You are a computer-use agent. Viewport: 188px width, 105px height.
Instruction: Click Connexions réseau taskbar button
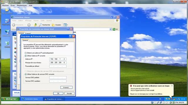(31, 99)
